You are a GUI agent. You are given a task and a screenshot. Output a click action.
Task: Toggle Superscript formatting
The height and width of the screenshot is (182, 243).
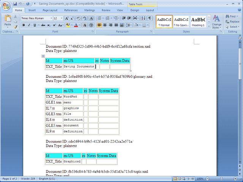[54, 25]
